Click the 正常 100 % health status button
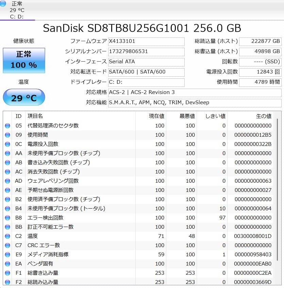This screenshot has width=284, height=288. 24,60
